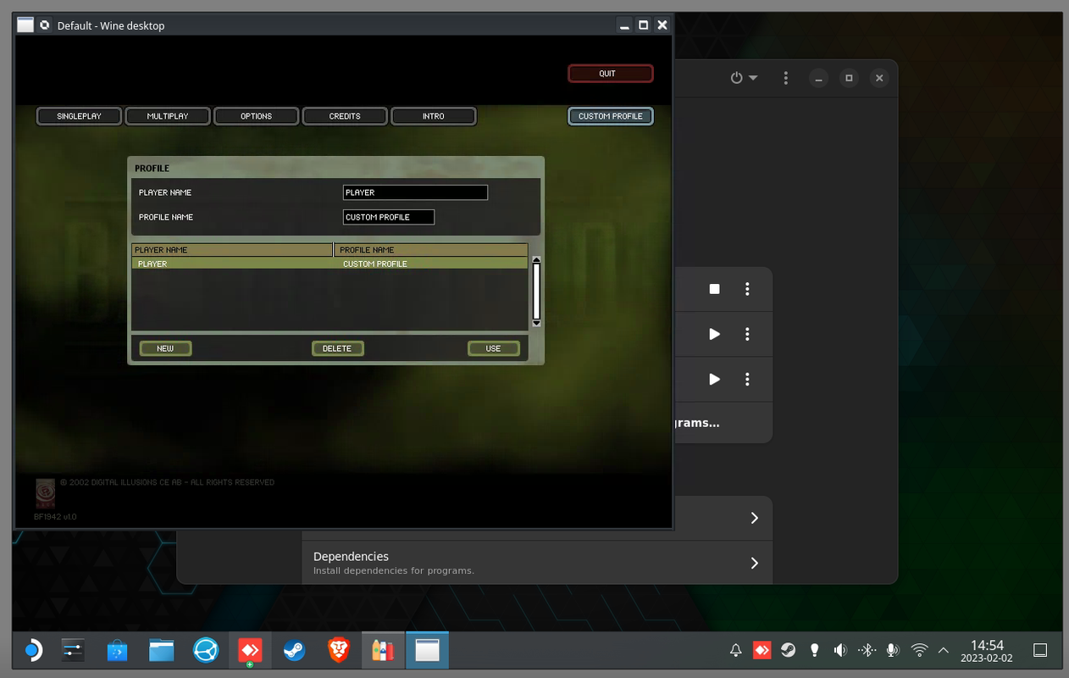Switch to Wine desktop taskbar entry
This screenshot has width=1069, height=678.
(x=427, y=651)
